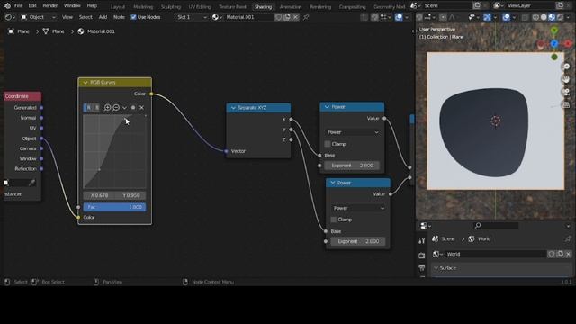Open upper Power node operation dropdown
This screenshot has height=324, width=576.
point(352,132)
